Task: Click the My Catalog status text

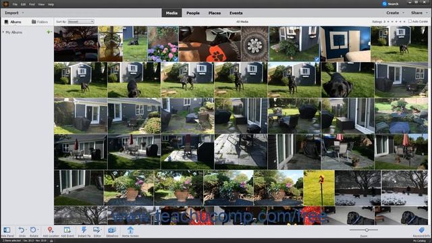Action: point(420,241)
